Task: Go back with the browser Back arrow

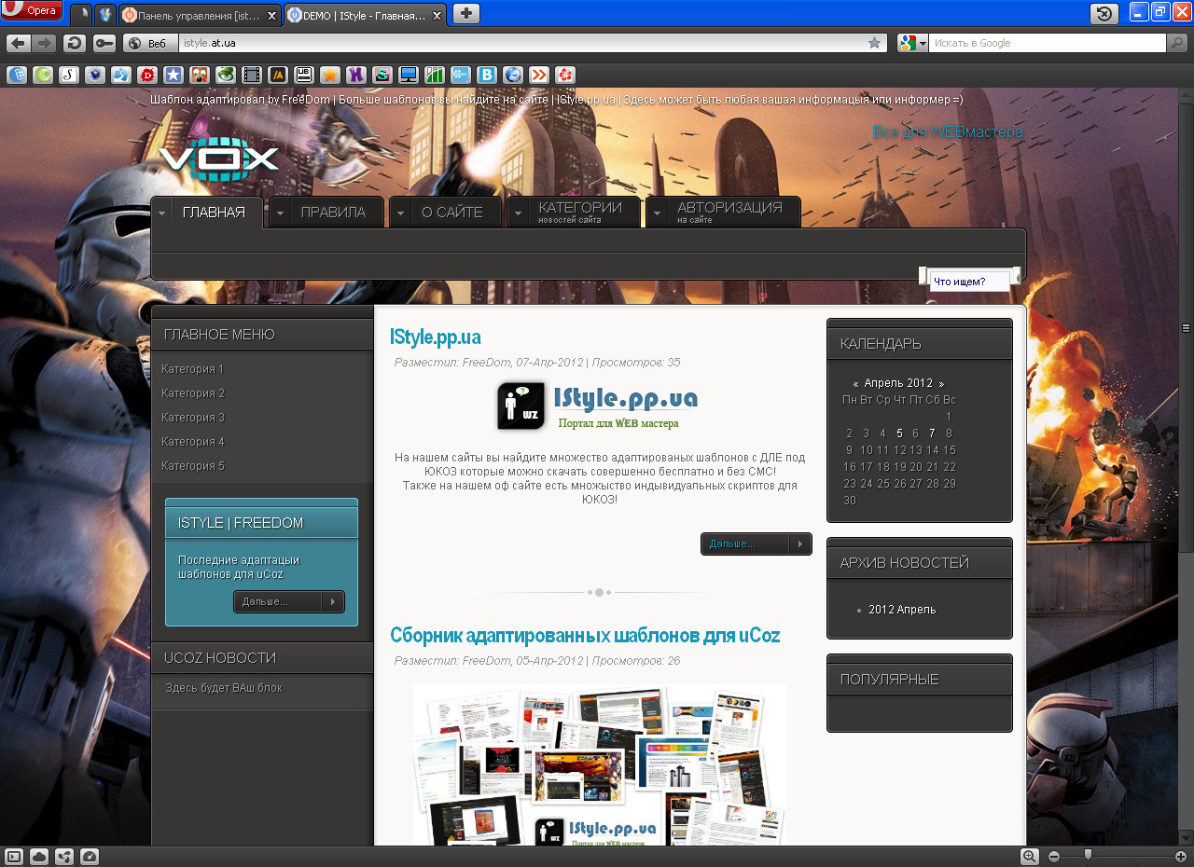Action: click(19, 43)
